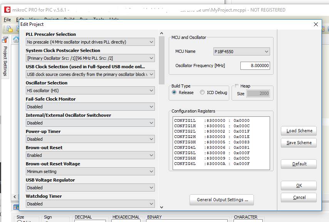Click the CONFIG1H register row

coord(212,126)
